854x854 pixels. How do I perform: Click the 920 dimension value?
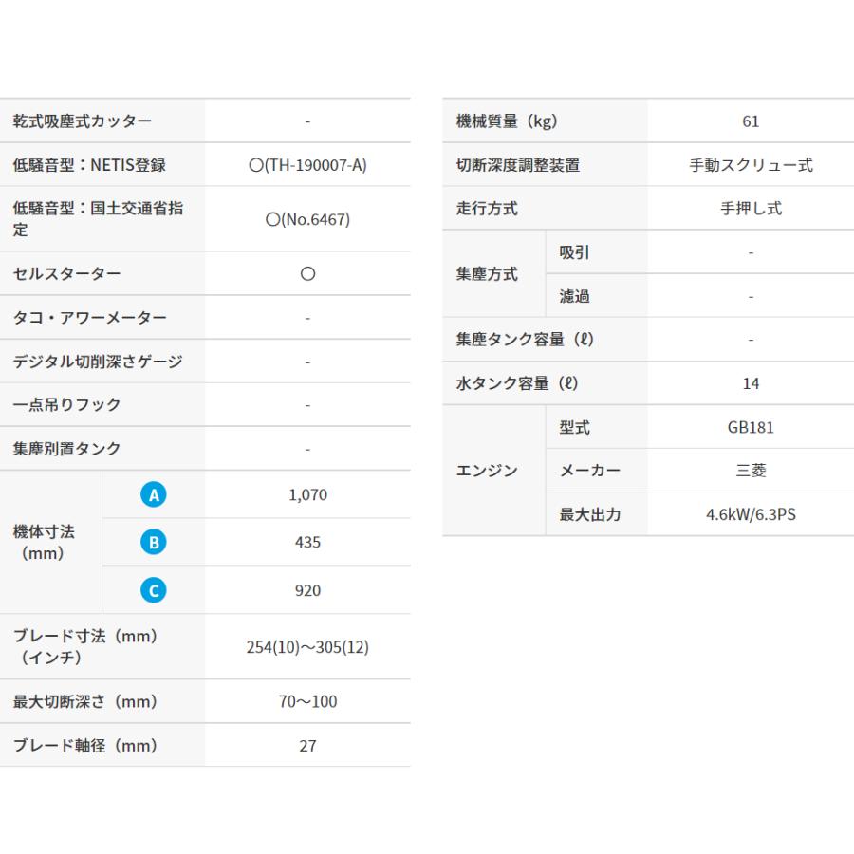pyautogui.click(x=307, y=590)
